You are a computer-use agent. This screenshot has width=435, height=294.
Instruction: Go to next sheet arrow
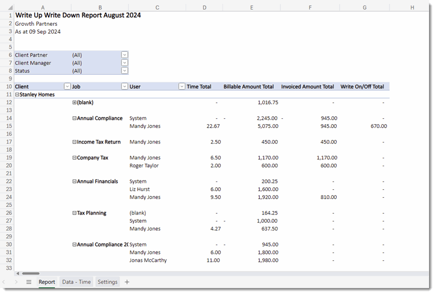[16, 282]
